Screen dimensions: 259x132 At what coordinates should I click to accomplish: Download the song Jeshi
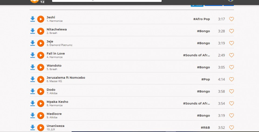point(33,19)
